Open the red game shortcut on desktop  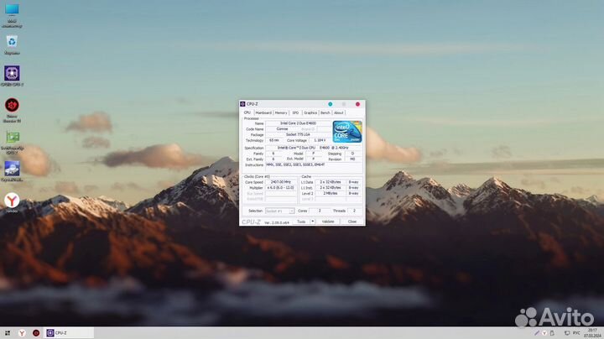pos(13,106)
